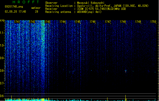Image resolution: width=159 pixels, height=101 pixels.
Task: Click the kHz axis unit label
Action: 2,20
